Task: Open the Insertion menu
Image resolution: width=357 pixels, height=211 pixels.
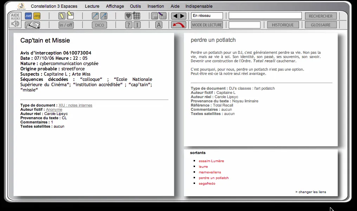Action: point(156,6)
